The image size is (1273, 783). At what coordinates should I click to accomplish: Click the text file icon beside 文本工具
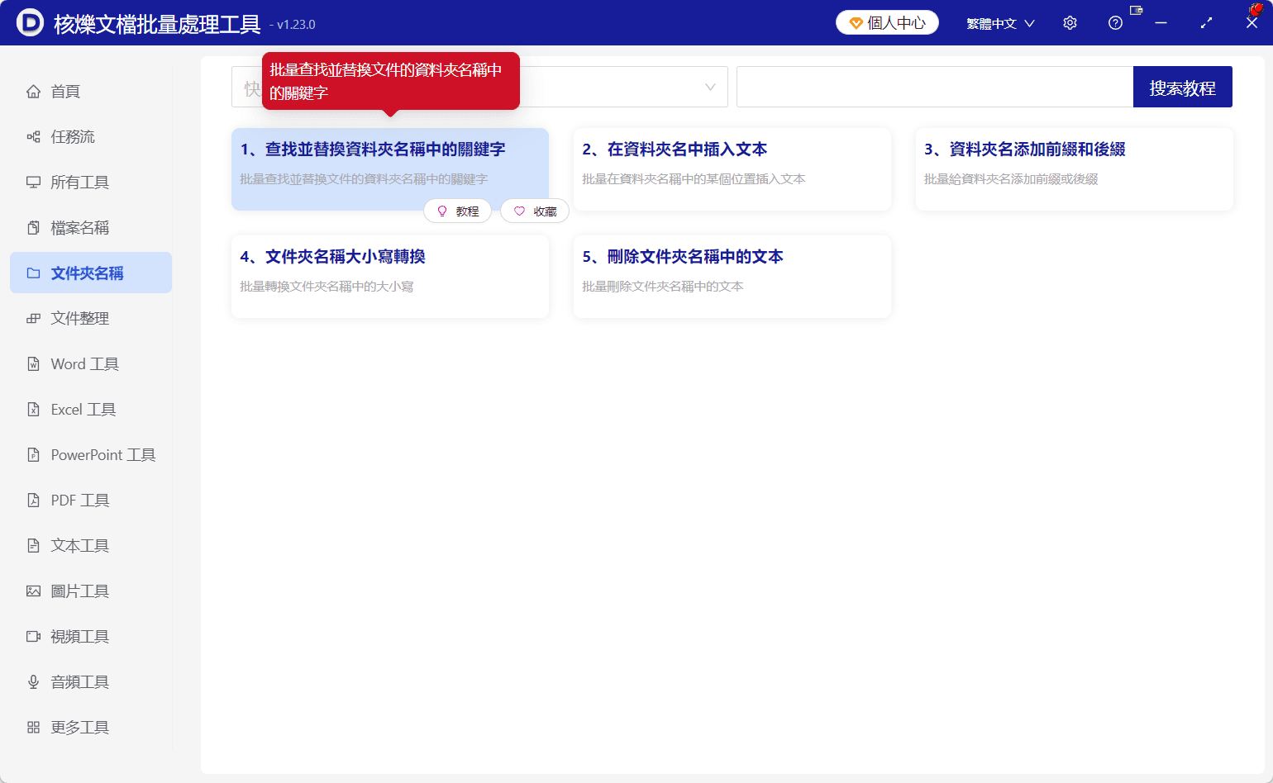point(33,545)
